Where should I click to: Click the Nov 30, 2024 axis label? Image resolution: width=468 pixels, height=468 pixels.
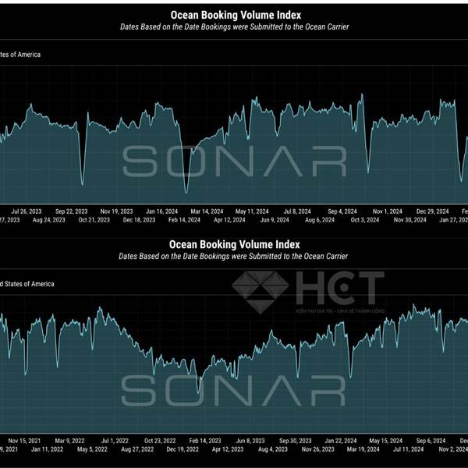tap(410, 220)
